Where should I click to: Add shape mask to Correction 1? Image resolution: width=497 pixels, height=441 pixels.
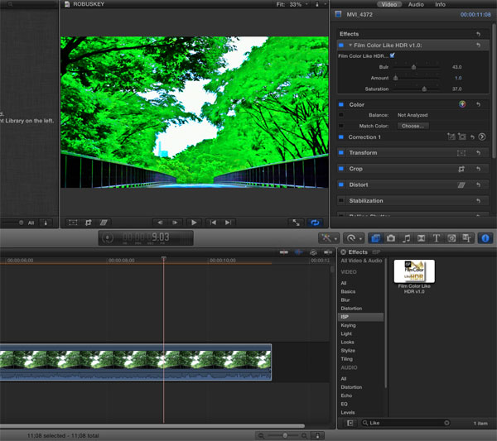tap(462, 137)
